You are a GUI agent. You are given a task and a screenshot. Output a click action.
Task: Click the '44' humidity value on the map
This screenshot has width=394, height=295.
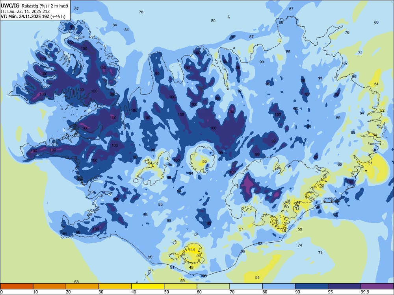click(193, 250)
